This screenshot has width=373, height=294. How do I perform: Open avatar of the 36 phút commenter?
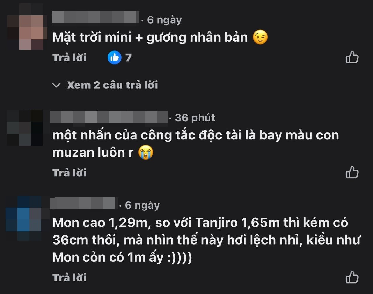24,127
